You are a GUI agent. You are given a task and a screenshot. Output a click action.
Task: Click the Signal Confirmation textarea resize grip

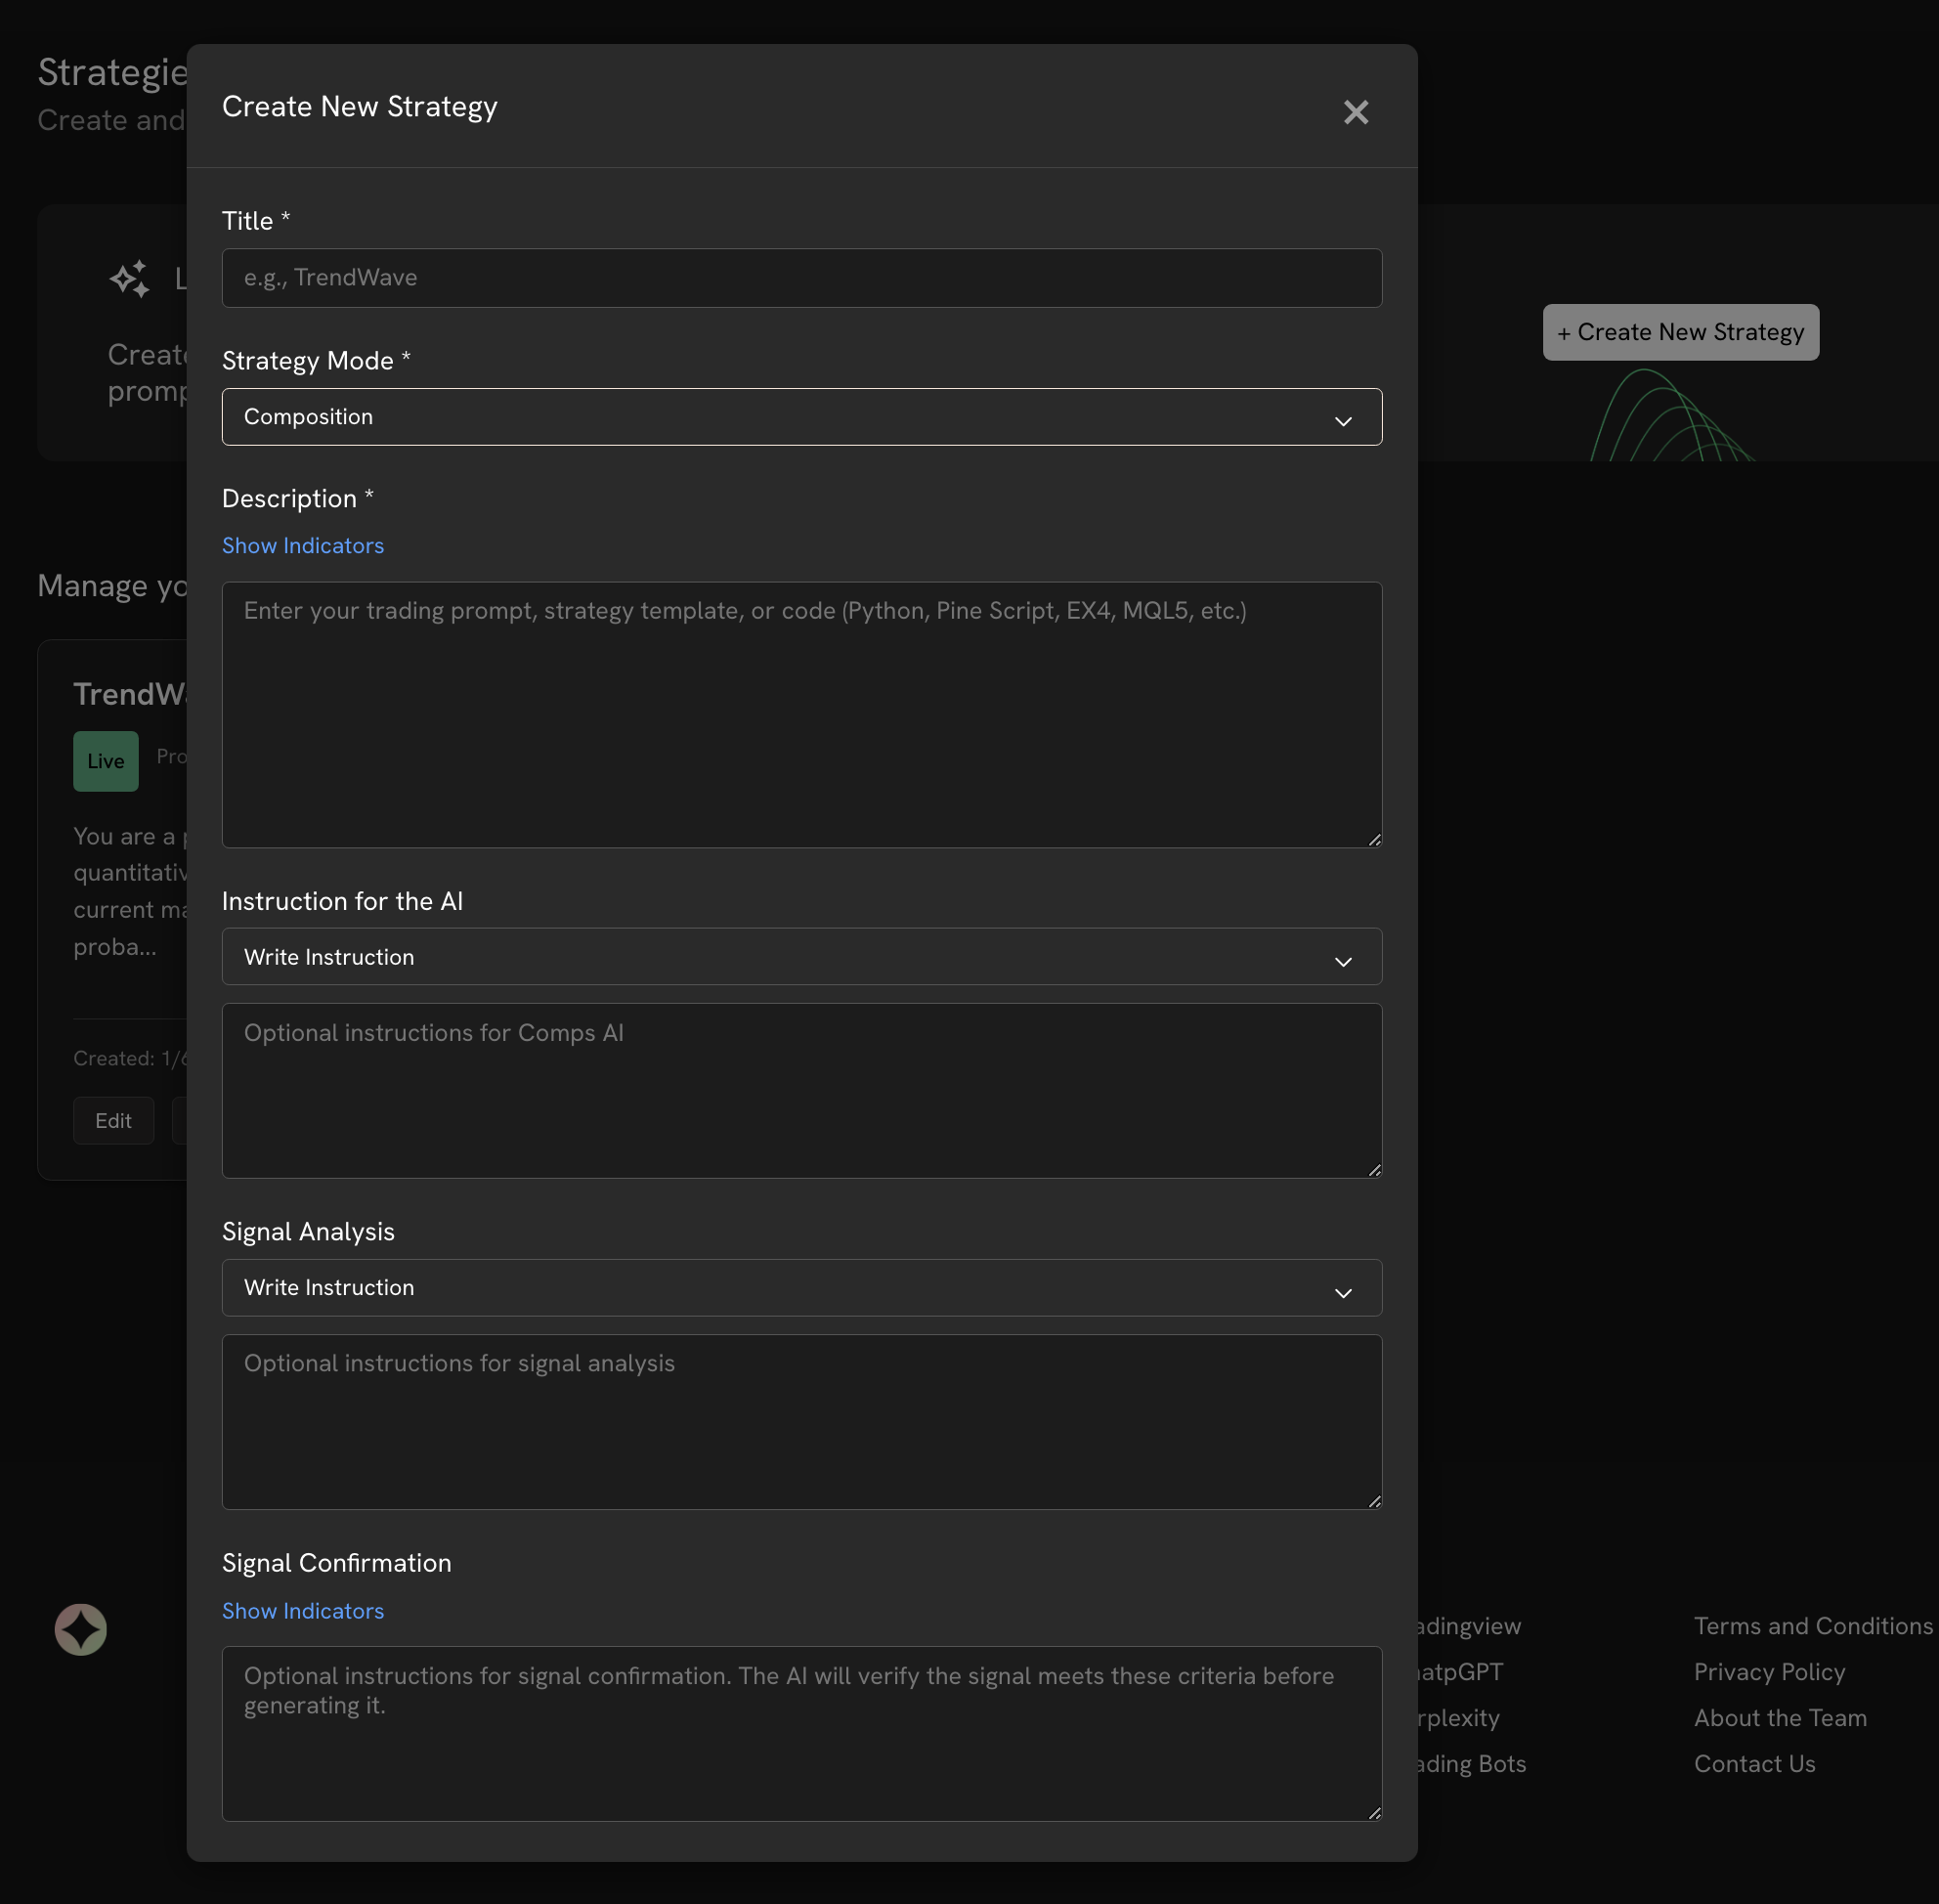[1375, 1813]
